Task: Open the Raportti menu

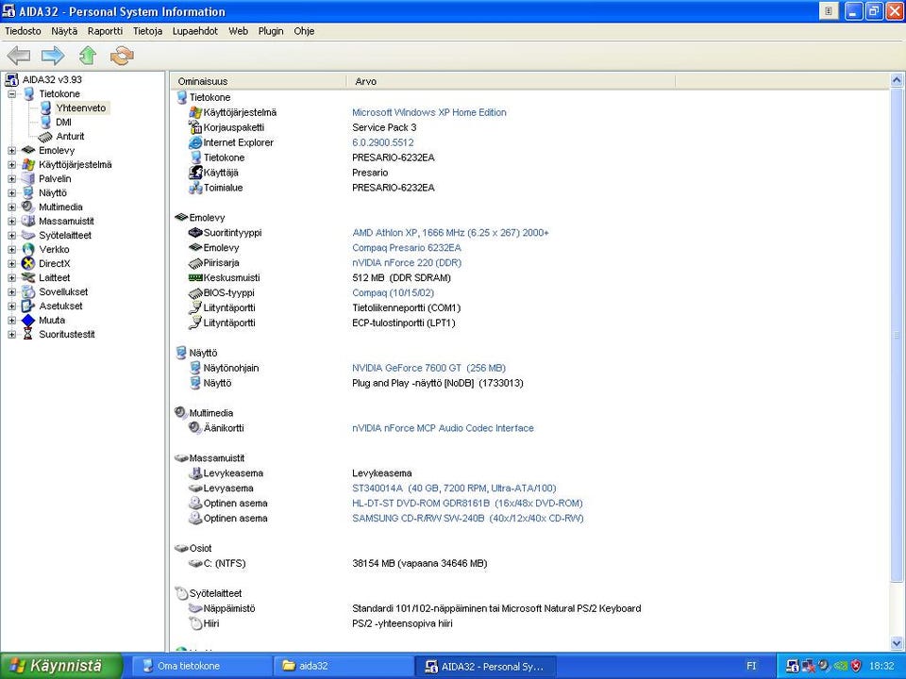Action: [x=105, y=31]
